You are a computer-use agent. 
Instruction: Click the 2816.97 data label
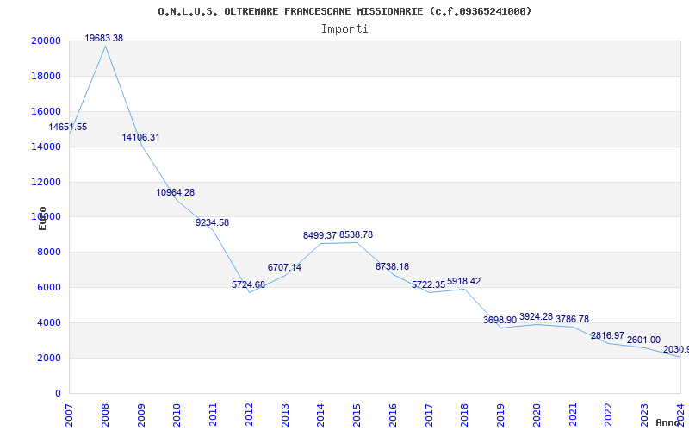pos(608,335)
